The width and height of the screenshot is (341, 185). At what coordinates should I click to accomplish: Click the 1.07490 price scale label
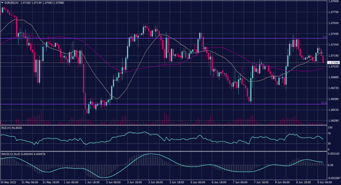333,34
